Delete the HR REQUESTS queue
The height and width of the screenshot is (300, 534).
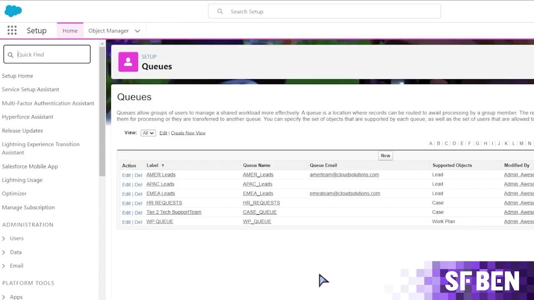[x=138, y=203]
